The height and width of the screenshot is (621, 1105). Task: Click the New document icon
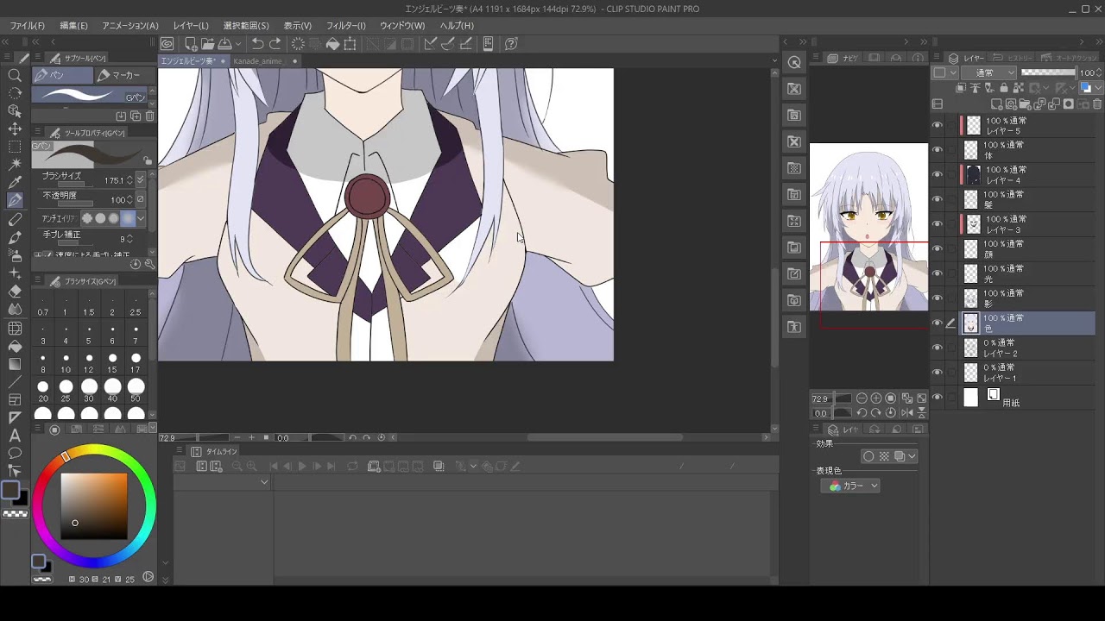pos(190,44)
